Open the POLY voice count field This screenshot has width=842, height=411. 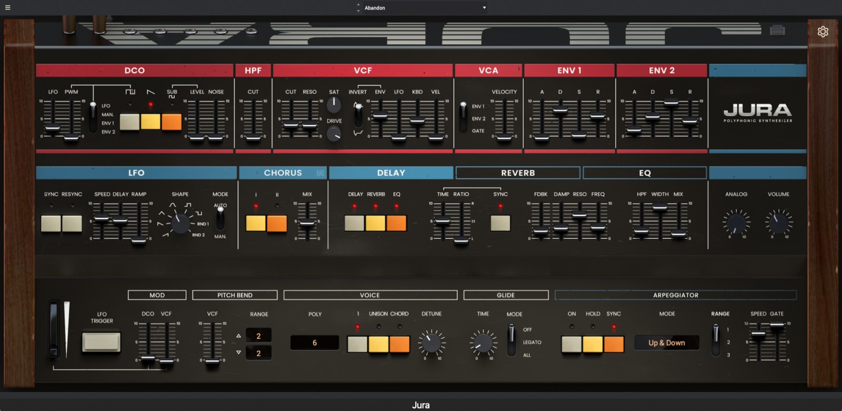(315, 343)
